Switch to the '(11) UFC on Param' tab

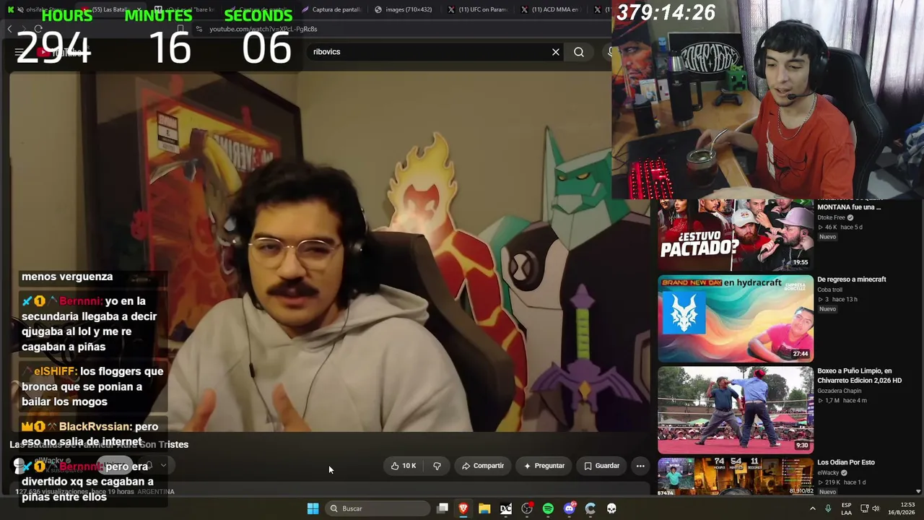[x=477, y=9]
